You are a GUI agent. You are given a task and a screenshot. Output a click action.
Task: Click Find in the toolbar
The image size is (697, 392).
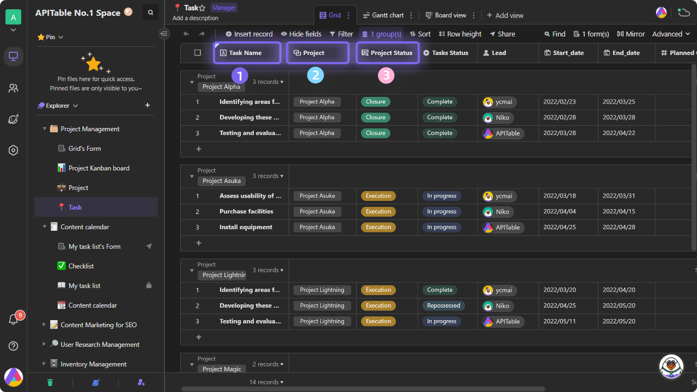pyautogui.click(x=555, y=34)
